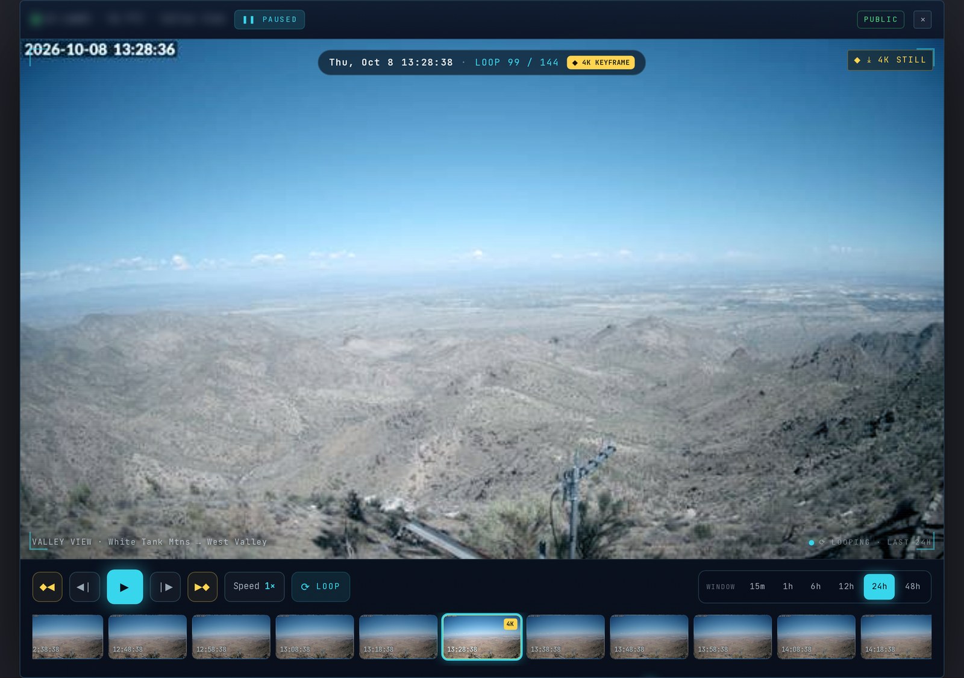This screenshot has height=678, width=964.
Task: Open the 13:08:38 thumbnail
Action: click(x=315, y=637)
